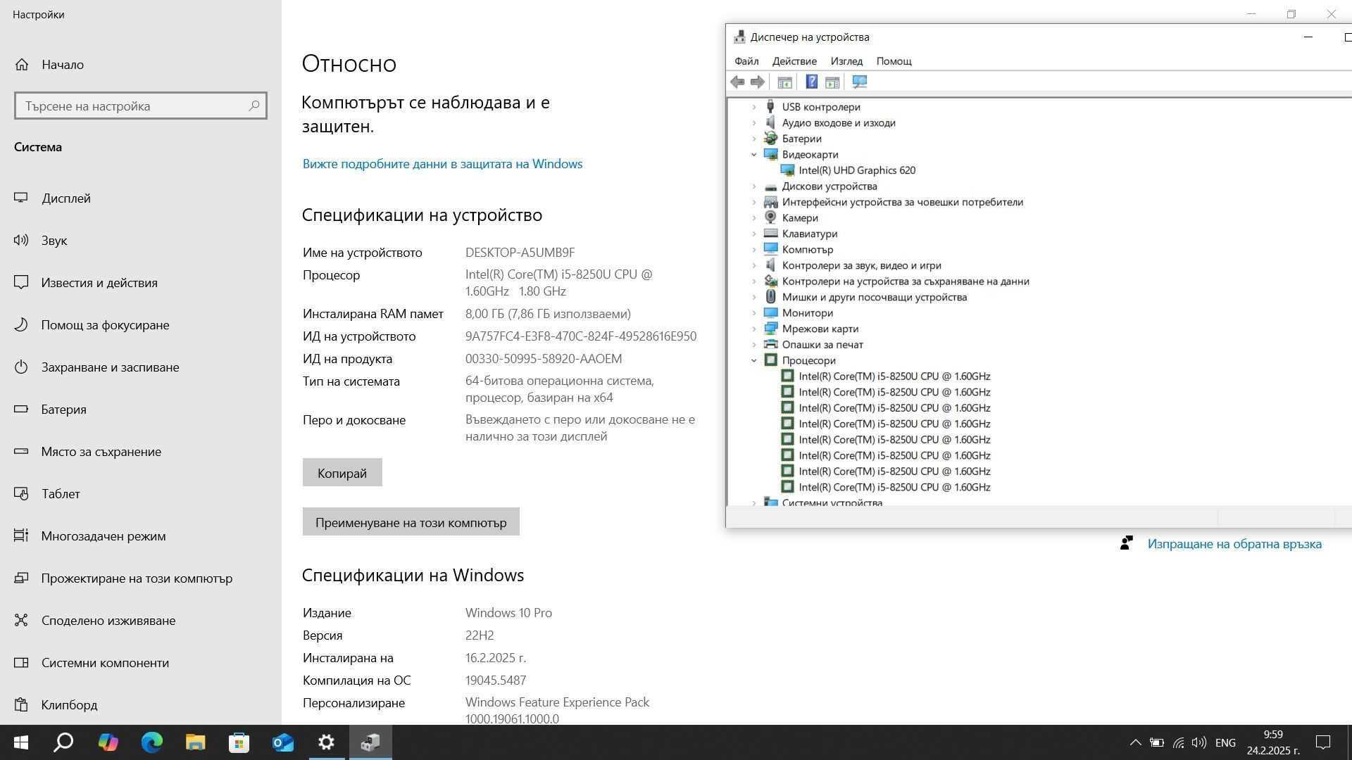
Task: Open Дисплей settings in sidebar
Action: [65, 198]
